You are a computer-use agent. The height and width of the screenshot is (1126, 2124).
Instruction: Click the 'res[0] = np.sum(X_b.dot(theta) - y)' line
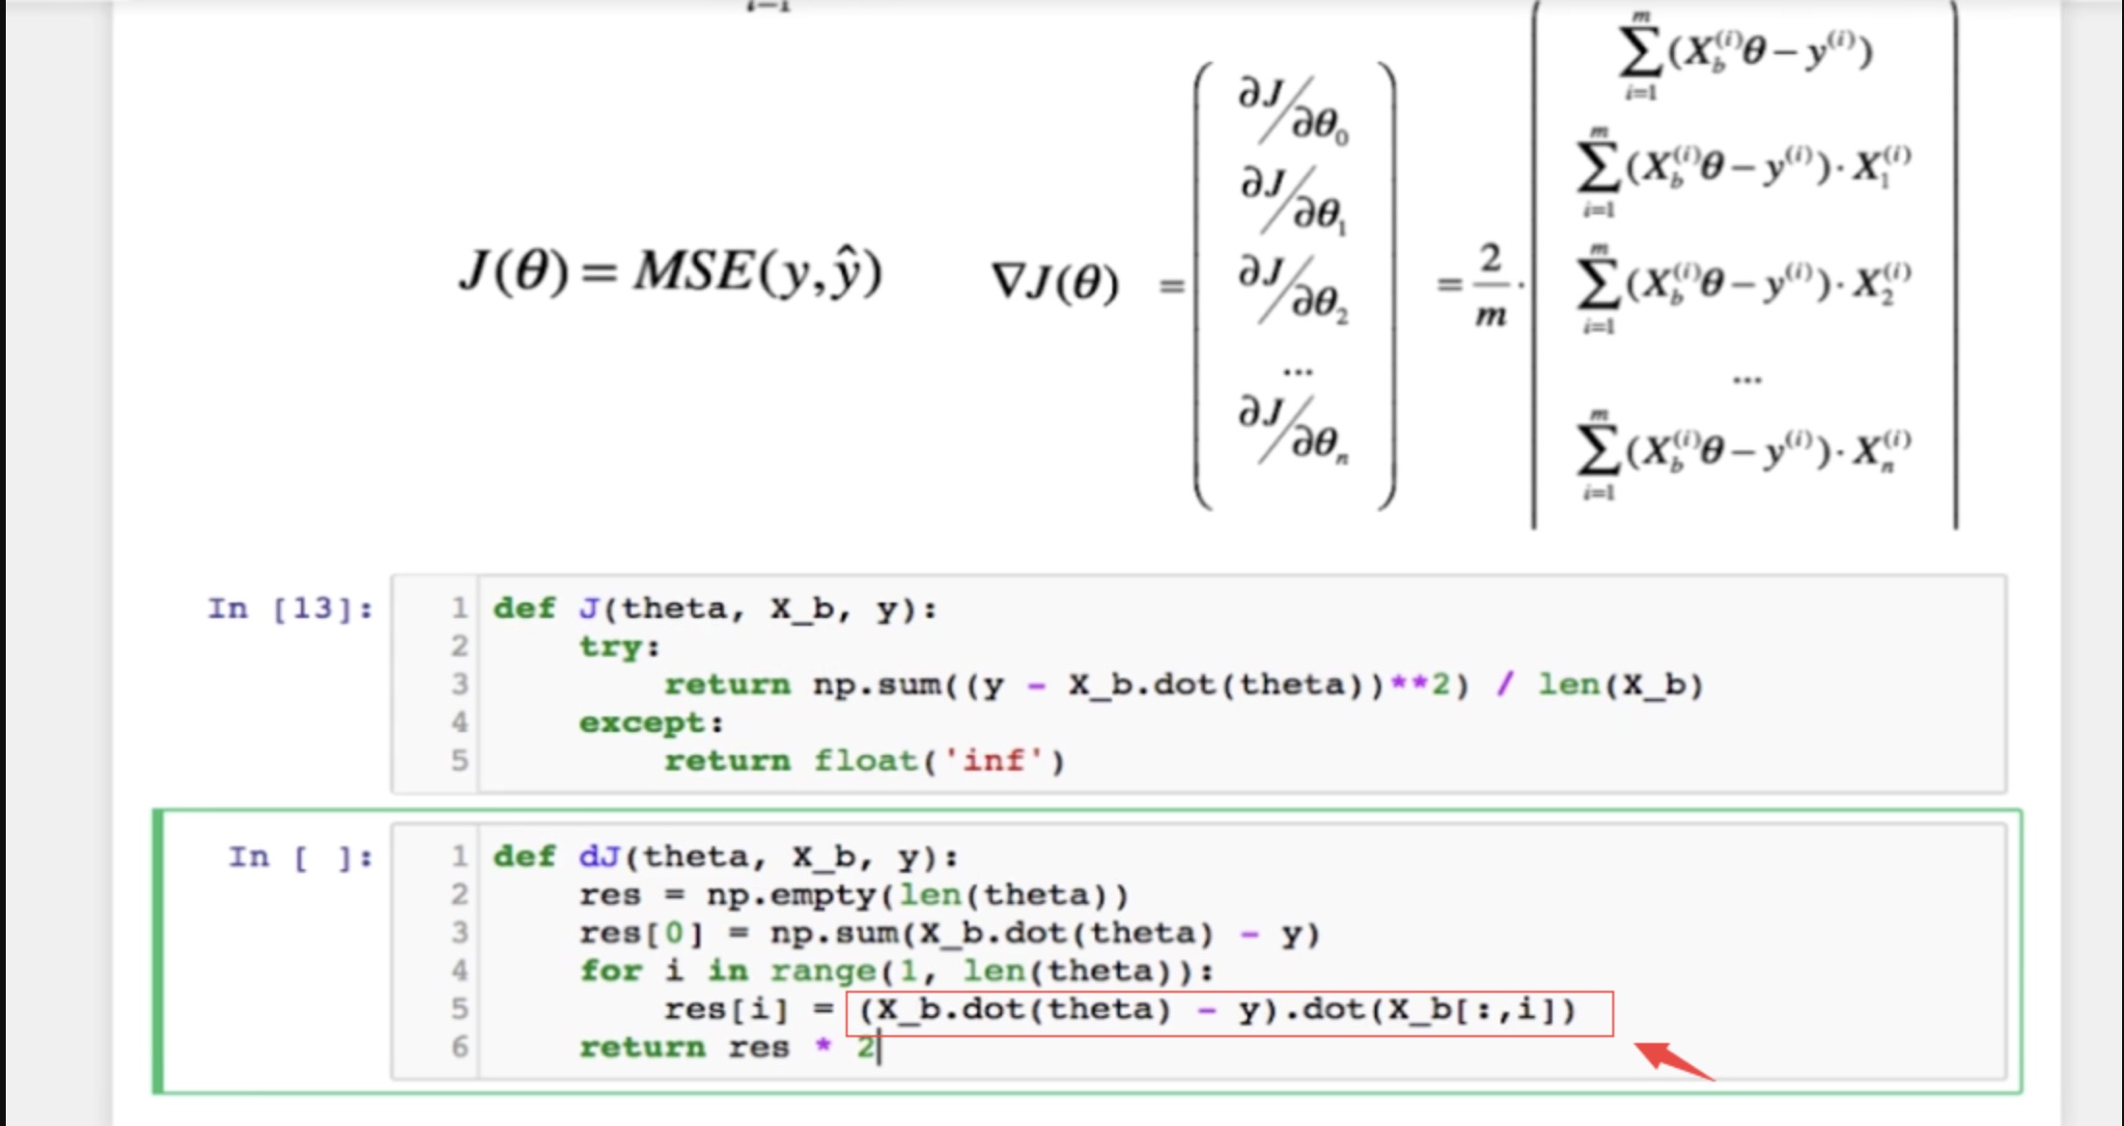[x=949, y=933]
